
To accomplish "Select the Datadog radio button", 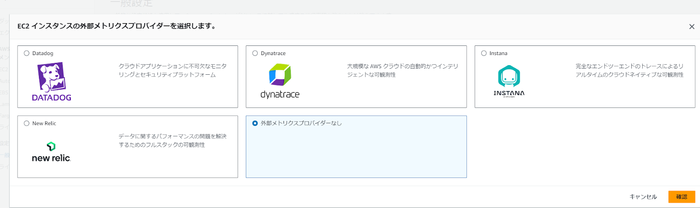I will tap(27, 53).
